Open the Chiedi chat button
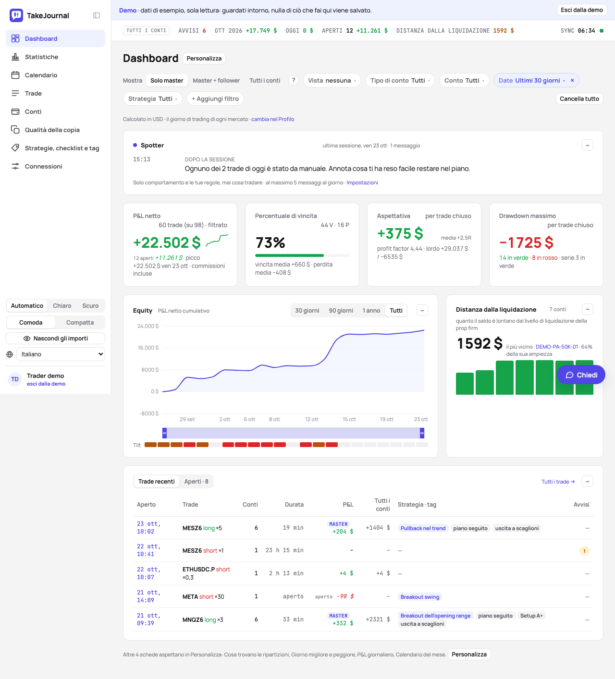 pos(581,375)
